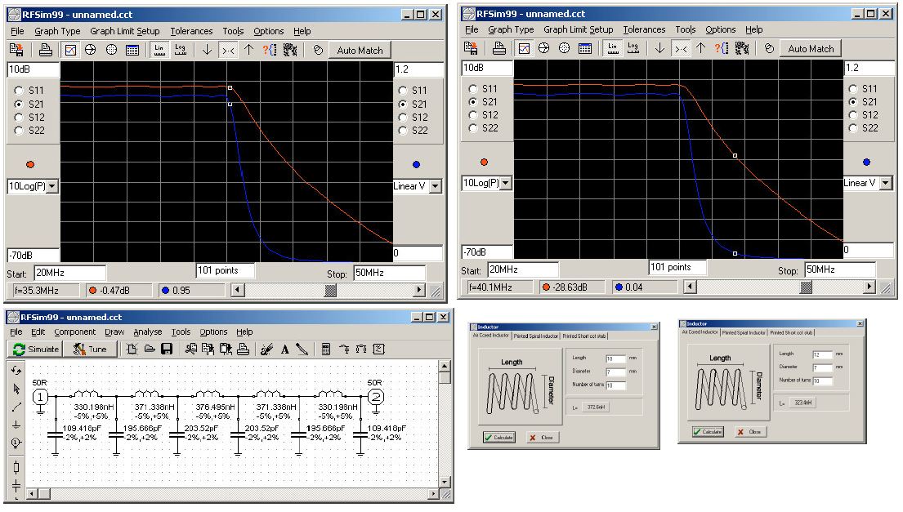This screenshot has height=512, width=903.
Task: Choose the right-side S22 radio in the left graph window
Action: tap(402, 131)
